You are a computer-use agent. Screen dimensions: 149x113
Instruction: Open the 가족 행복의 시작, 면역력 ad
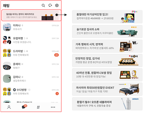click(x=107, y=46)
